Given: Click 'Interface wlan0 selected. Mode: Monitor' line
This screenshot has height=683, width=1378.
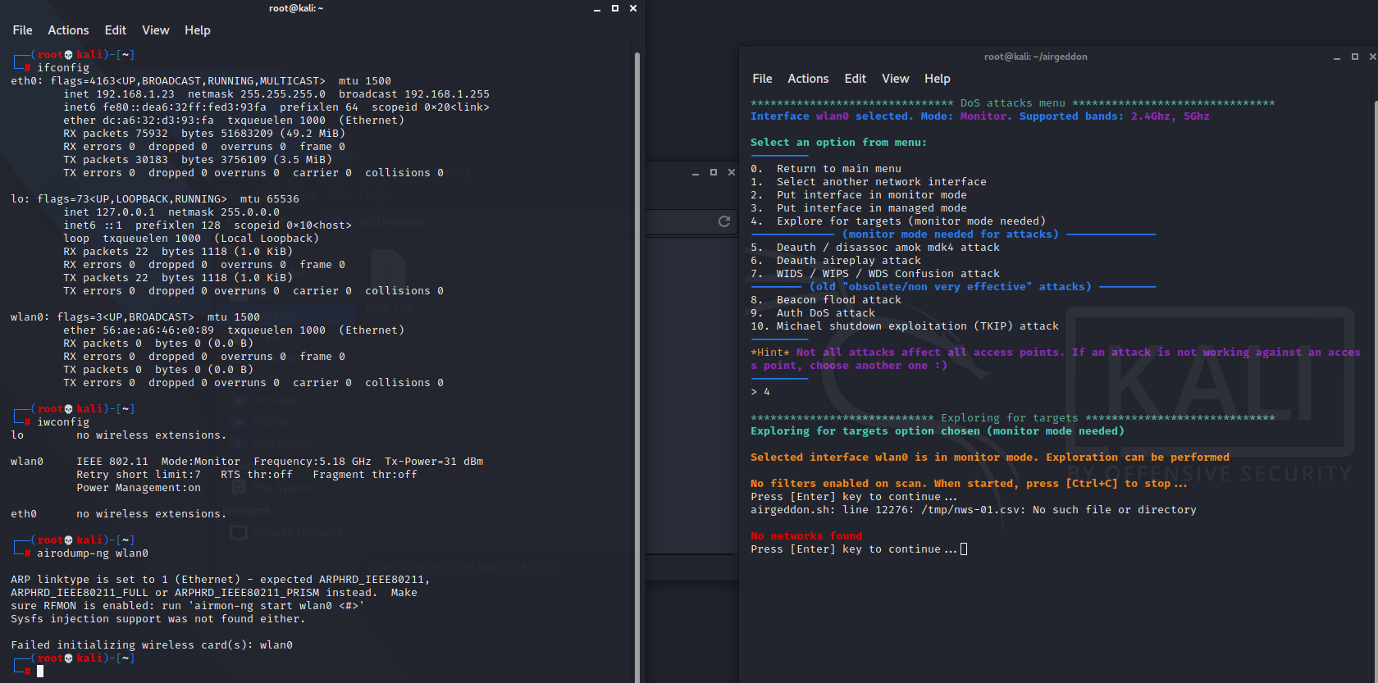Looking at the screenshot, I should click(x=980, y=116).
